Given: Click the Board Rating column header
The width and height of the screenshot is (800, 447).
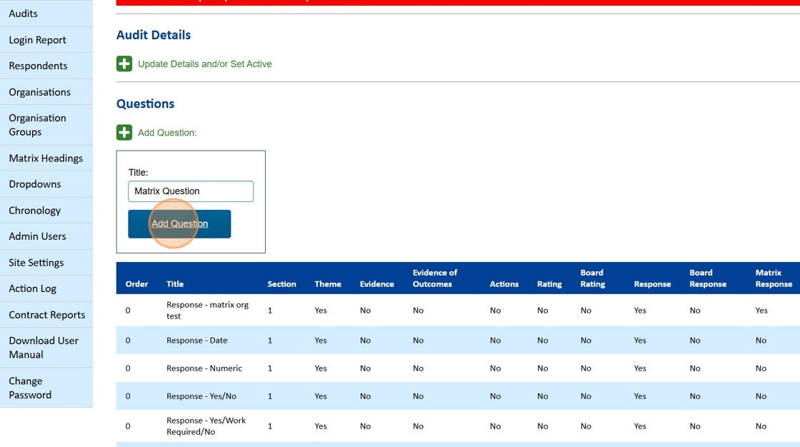Looking at the screenshot, I should pos(592,278).
